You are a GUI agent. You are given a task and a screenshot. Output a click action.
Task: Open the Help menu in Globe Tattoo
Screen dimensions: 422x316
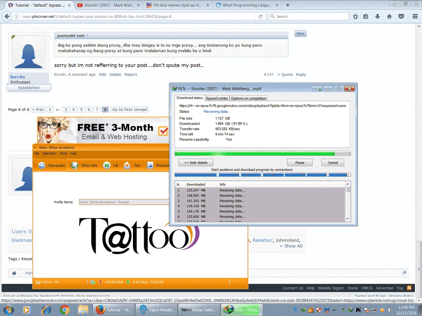coord(73,153)
